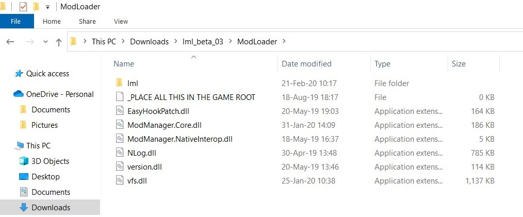
Task: Select the _PLACE ALL THIS IN THE GAME ROOT file
Action: pos(191,97)
